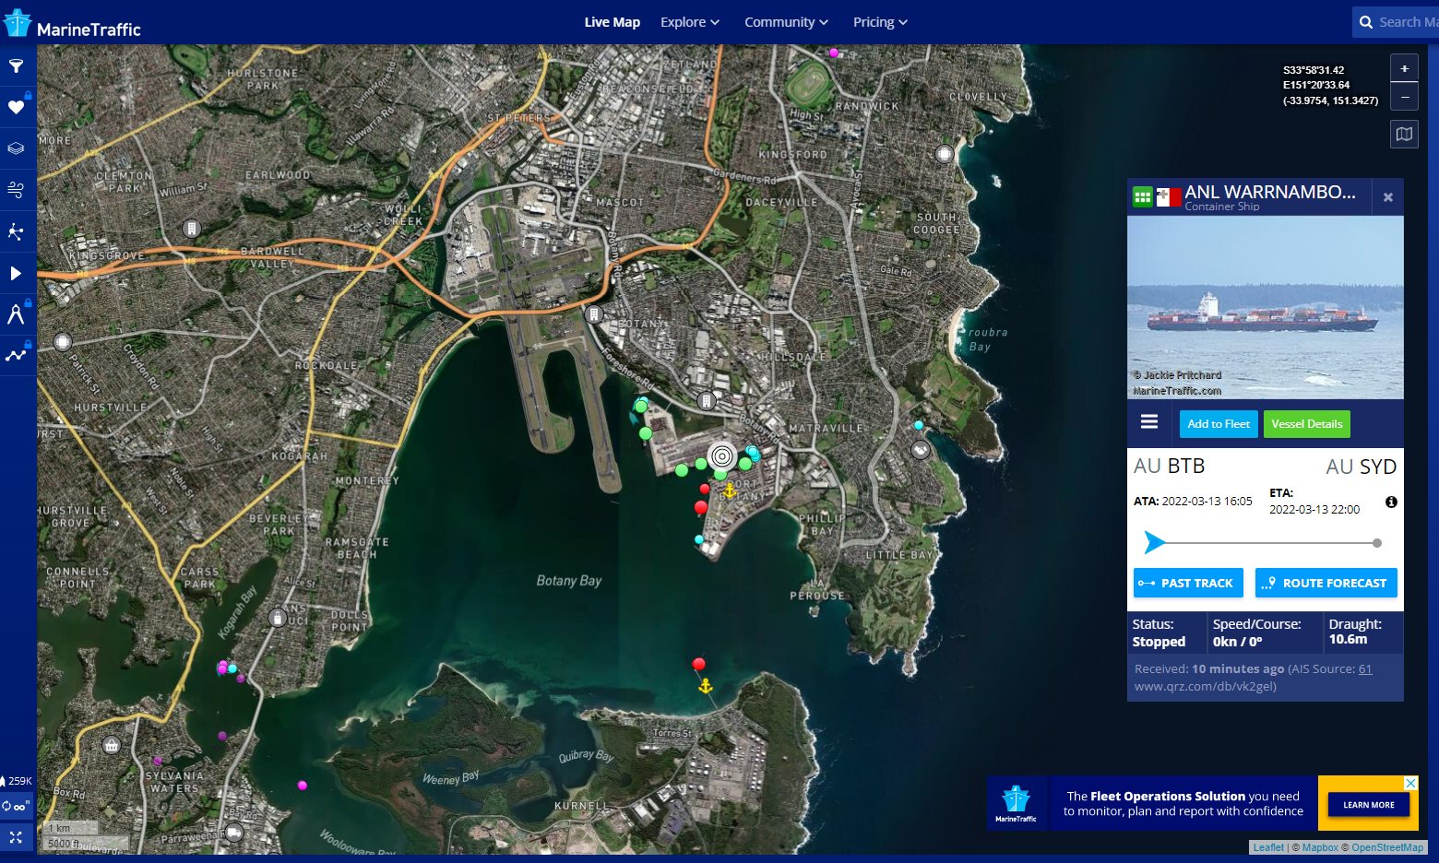The height and width of the screenshot is (863, 1439).
Task: Click the magenta vessel near Woolooware Bay
Action: (303, 786)
